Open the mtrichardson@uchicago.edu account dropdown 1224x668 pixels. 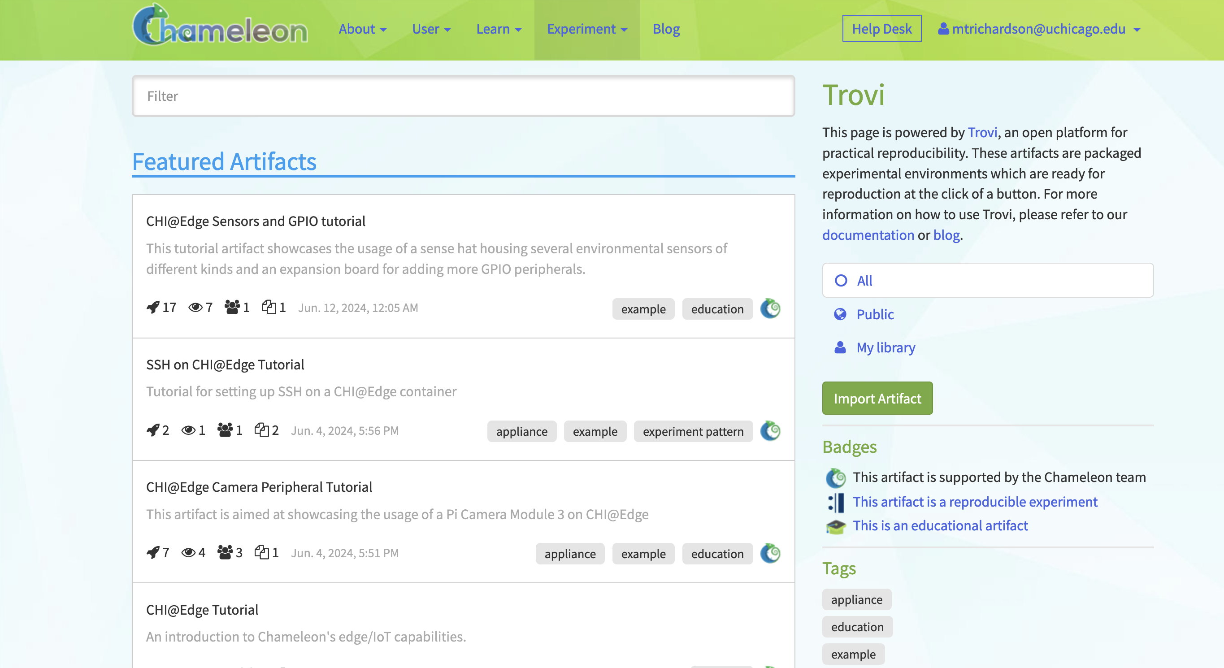(x=1039, y=29)
